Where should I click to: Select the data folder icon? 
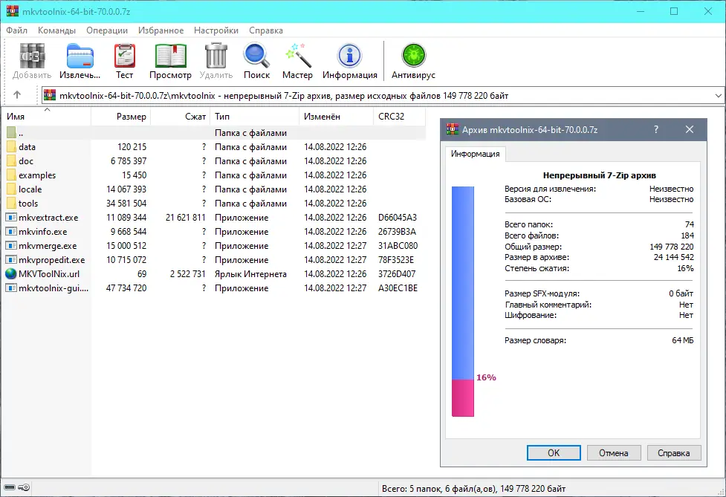click(12, 147)
